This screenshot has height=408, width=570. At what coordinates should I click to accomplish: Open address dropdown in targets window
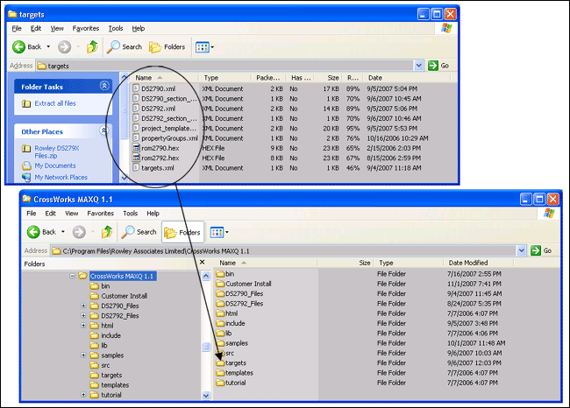419,66
